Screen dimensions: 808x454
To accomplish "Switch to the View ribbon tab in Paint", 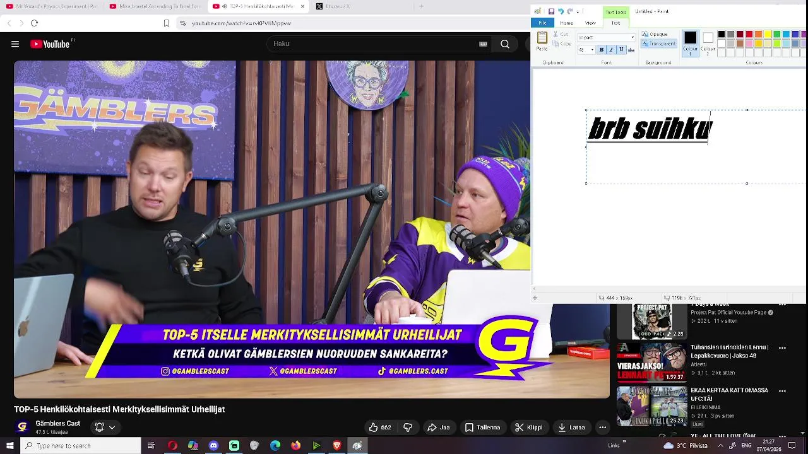I will 590,23.
